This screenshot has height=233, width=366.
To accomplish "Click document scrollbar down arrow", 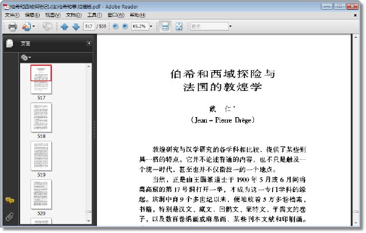I will point(356,223).
